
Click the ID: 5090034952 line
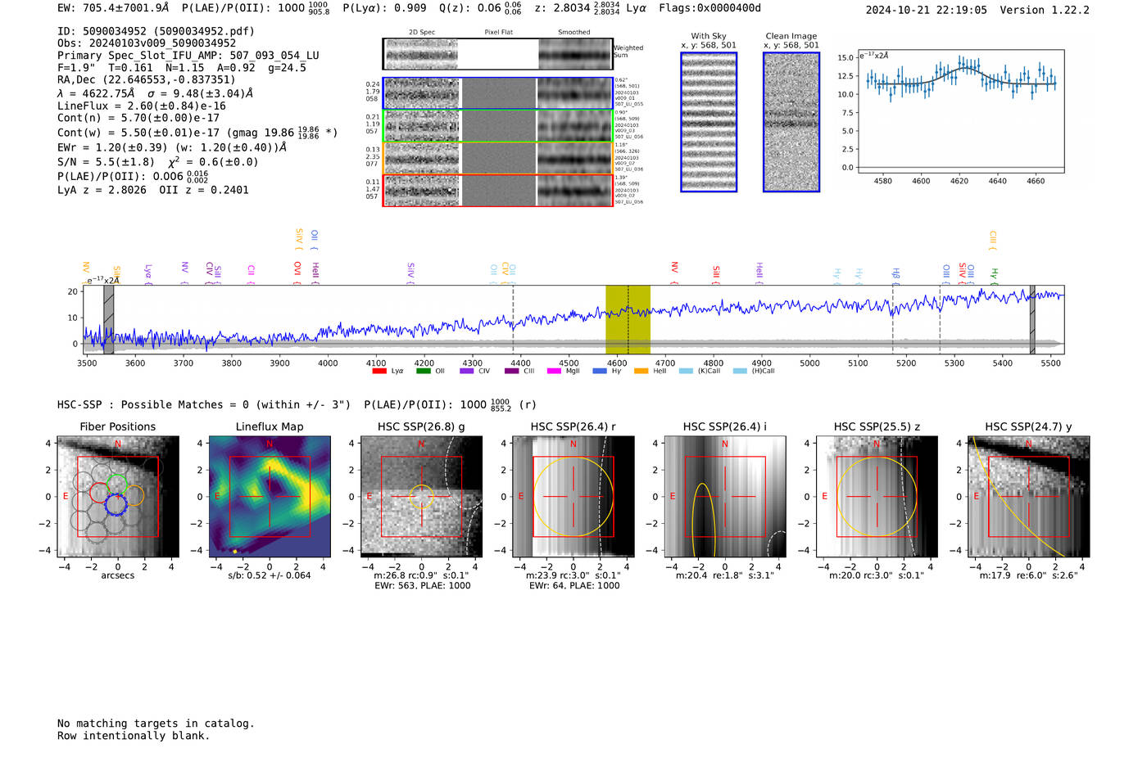(156, 31)
